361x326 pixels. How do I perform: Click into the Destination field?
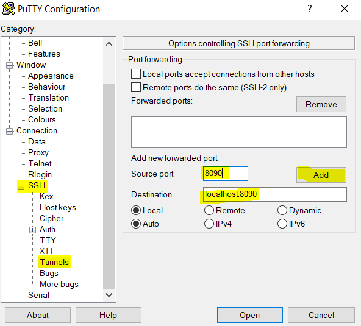[275, 194]
